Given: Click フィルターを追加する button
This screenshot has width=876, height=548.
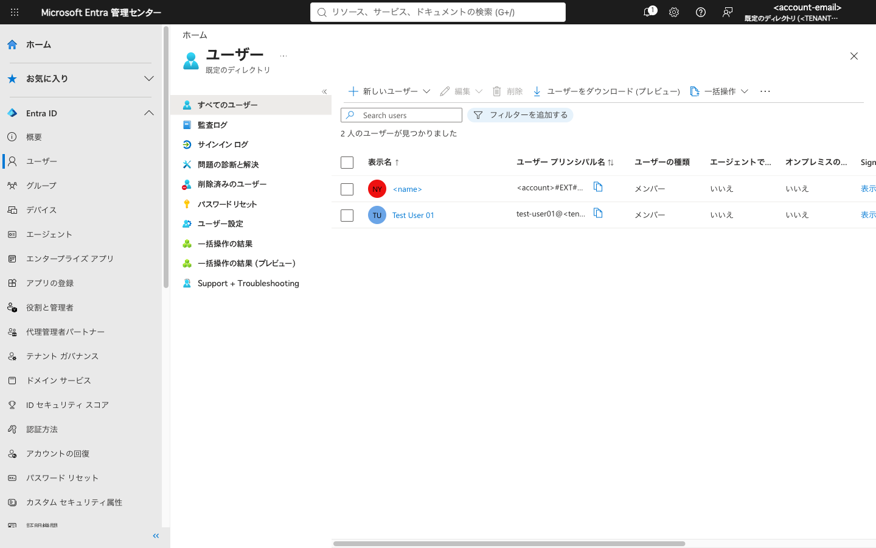Looking at the screenshot, I should 520,115.
